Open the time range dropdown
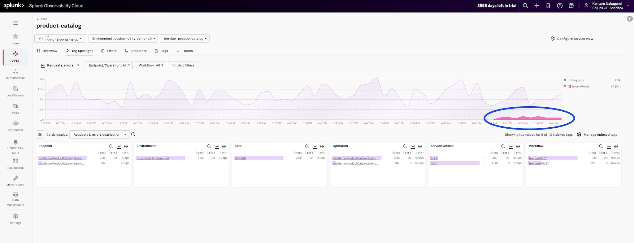Image resolution: width=634 pixels, height=243 pixels. 60,39
